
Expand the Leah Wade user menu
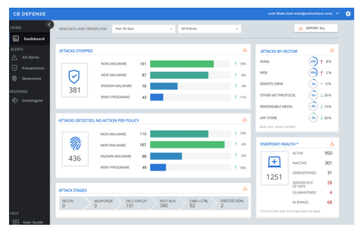[337, 14]
